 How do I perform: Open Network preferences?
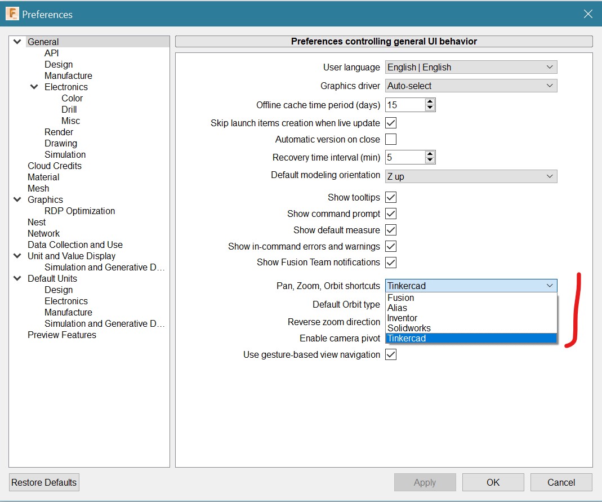43,233
